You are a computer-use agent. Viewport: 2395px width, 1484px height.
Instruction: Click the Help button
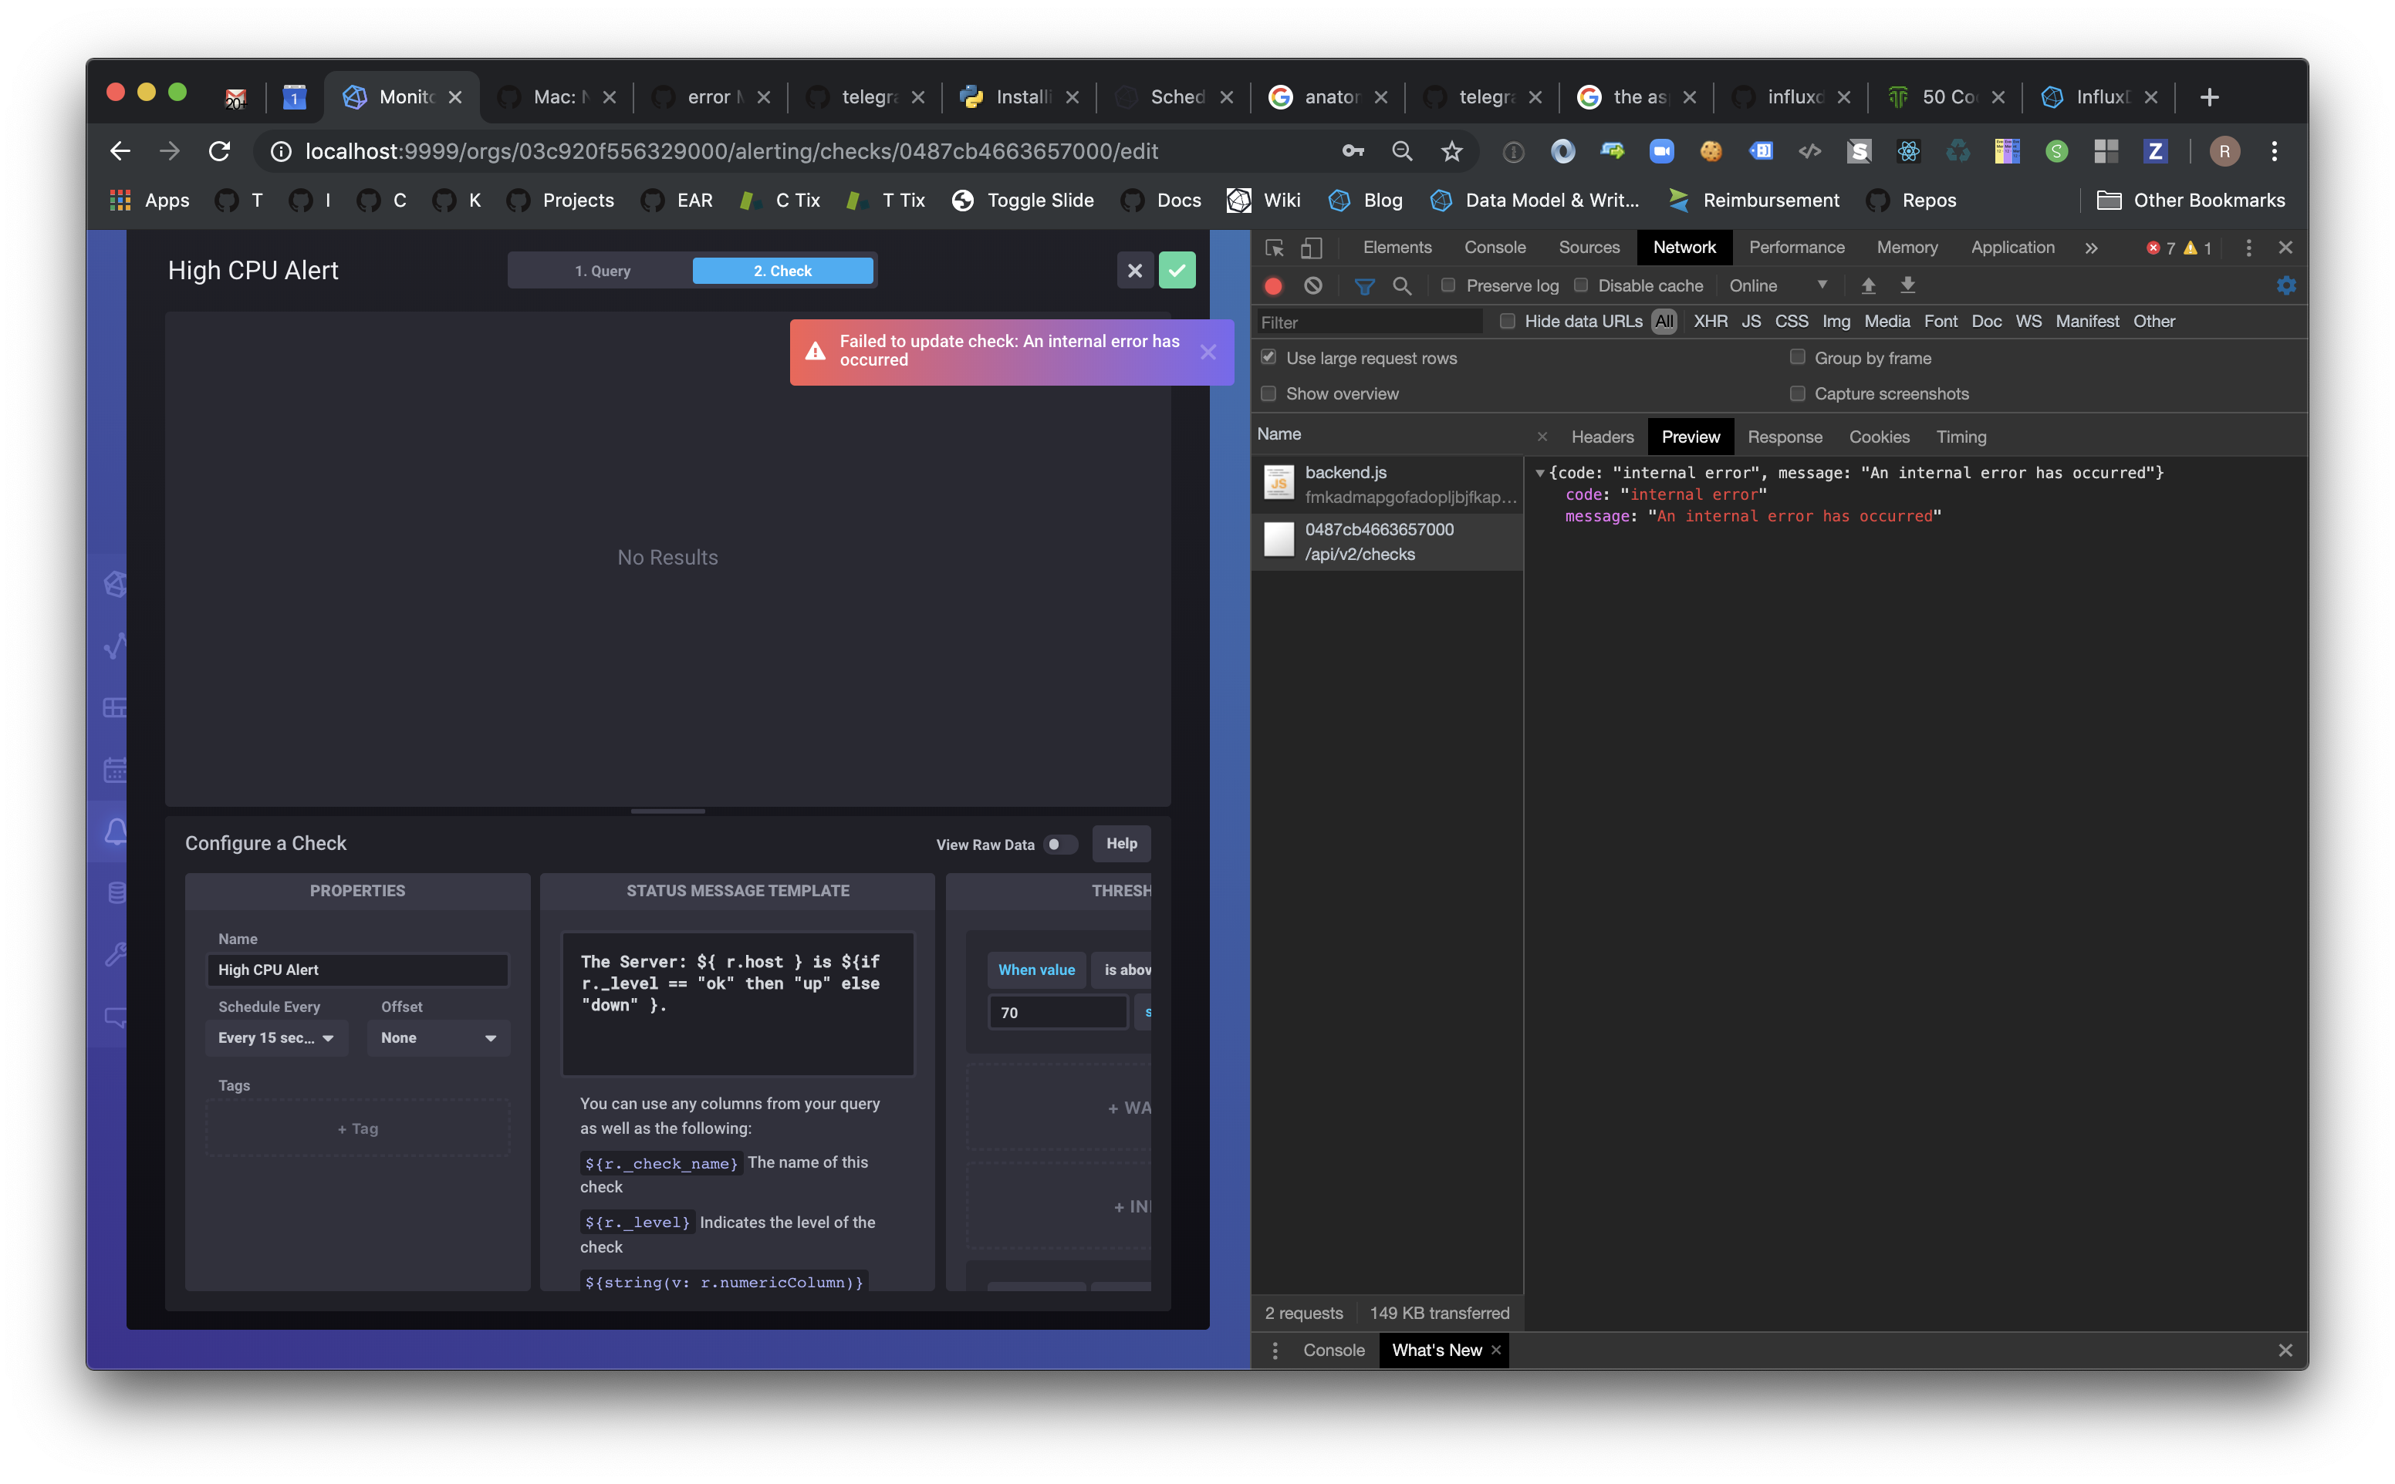(x=1121, y=843)
